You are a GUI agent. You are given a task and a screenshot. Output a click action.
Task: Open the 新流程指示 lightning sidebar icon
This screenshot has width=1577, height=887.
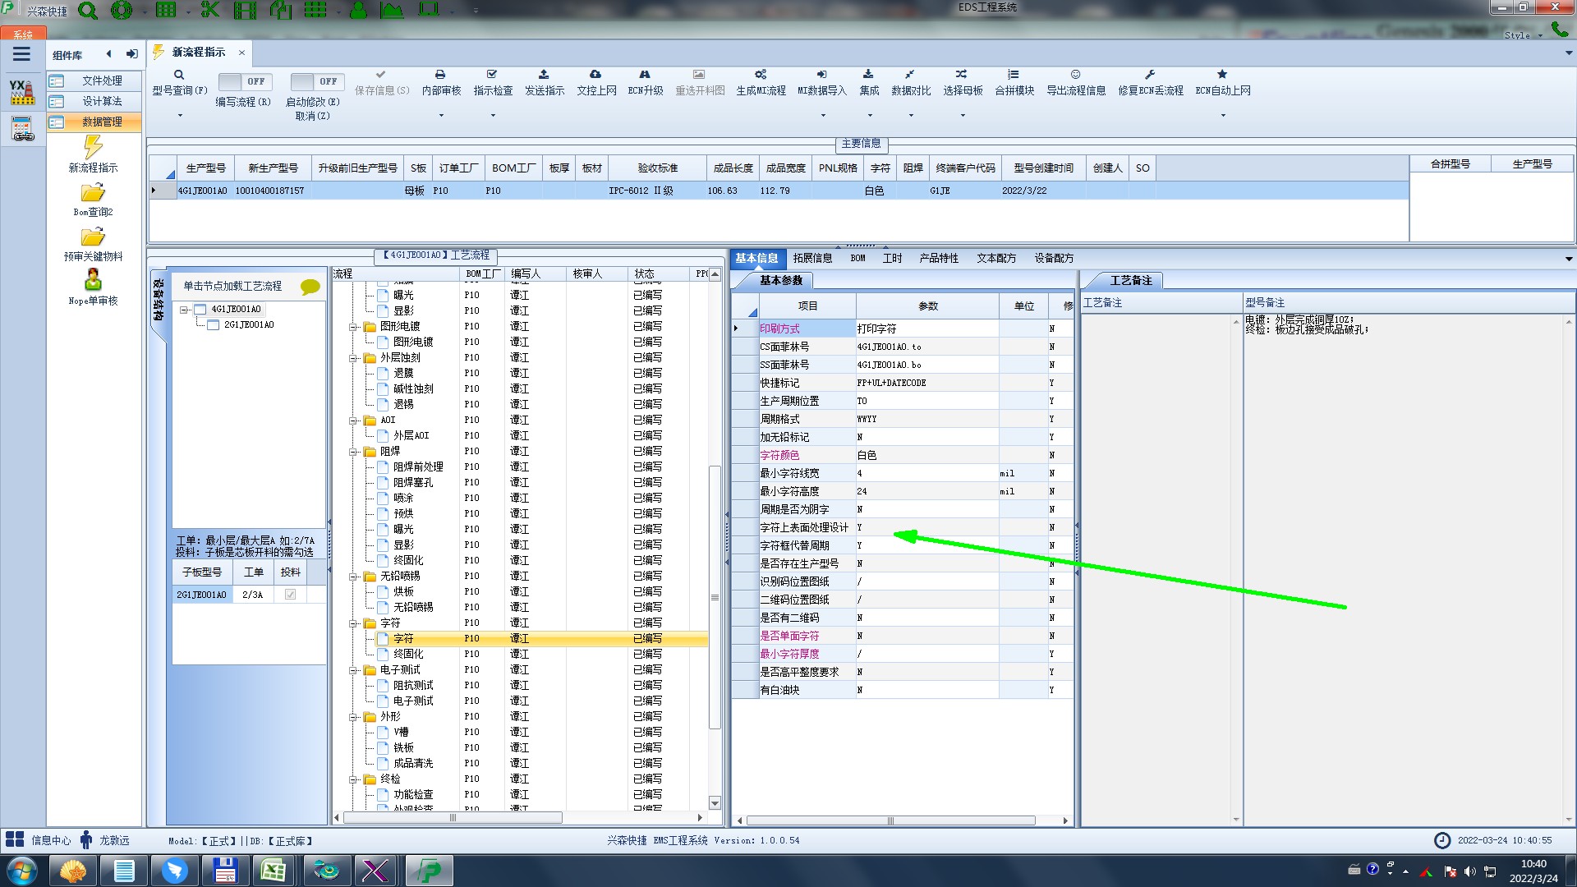coord(93,148)
